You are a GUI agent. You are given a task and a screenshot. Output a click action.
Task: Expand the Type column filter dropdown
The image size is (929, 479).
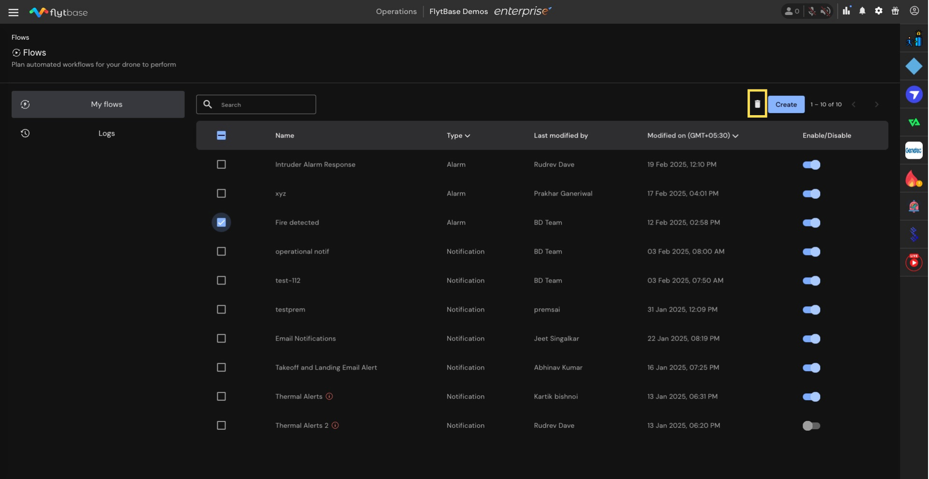coord(458,135)
